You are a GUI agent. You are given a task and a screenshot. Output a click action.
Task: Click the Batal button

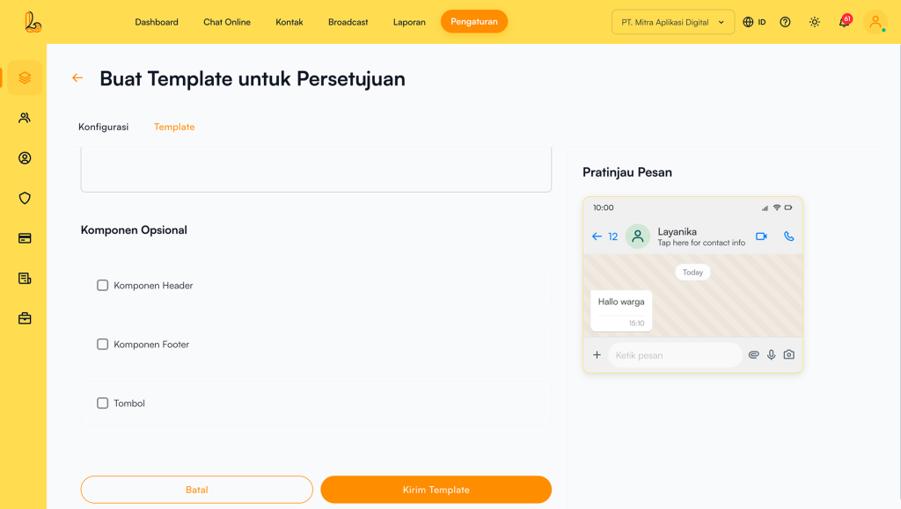point(196,490)
